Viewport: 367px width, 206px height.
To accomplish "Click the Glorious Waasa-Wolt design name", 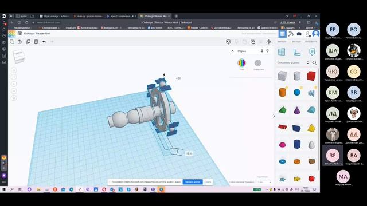I will point(37,34).
